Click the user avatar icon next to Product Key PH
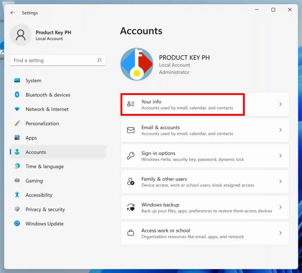This screenshot has width=302, height=273. pos(21,35)
